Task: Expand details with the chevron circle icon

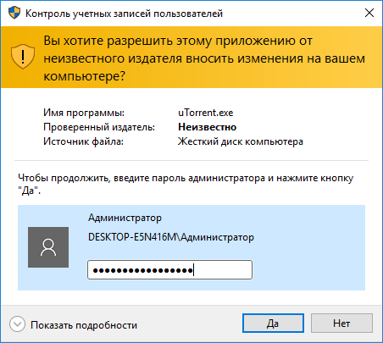Action: click(17, 324)
